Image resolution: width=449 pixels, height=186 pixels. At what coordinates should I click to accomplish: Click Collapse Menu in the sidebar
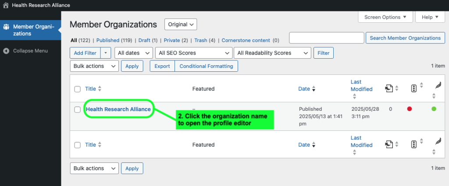[x=30, y=51]
